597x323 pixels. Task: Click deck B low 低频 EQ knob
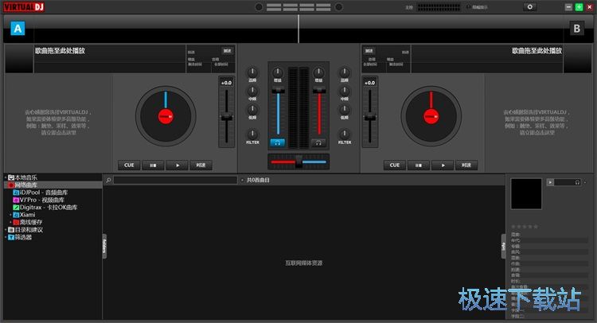(x=344, y=110)
